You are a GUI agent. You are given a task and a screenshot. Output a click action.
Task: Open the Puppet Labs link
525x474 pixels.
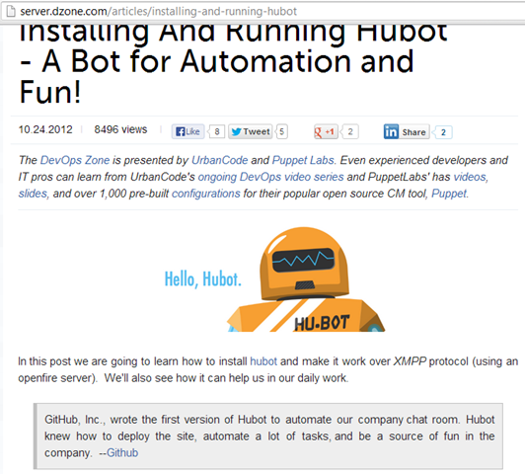pyautogui.click(x=303, y=160)
